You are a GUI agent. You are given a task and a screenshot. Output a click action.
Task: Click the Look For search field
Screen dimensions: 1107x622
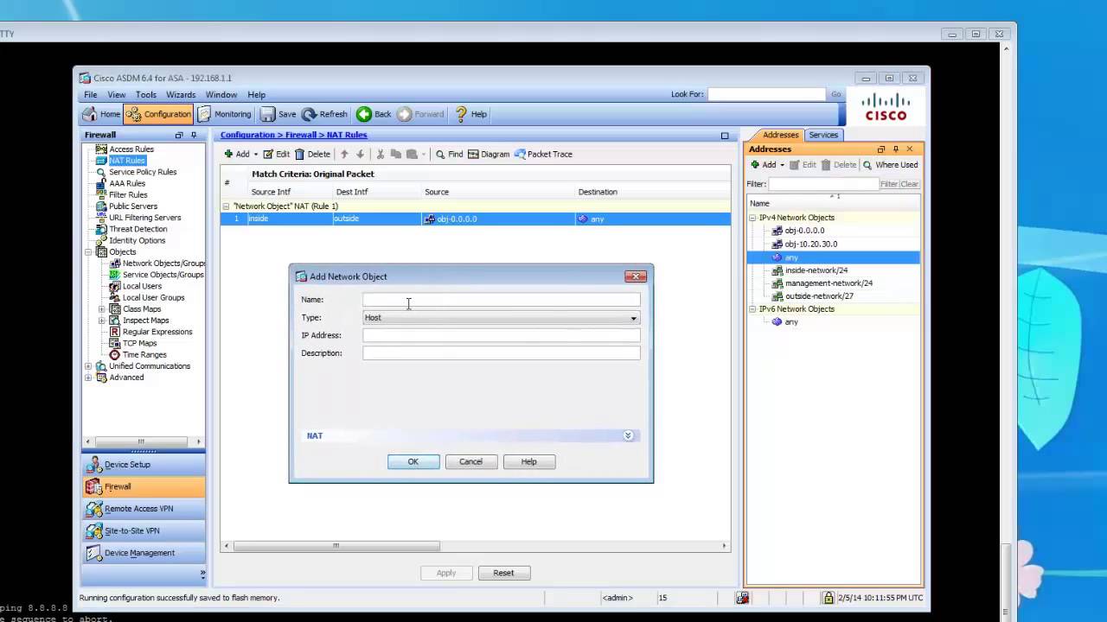[766, 94]
